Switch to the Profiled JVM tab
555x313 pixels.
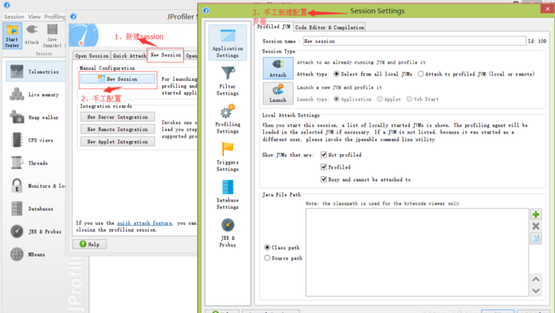coord(273,27)
